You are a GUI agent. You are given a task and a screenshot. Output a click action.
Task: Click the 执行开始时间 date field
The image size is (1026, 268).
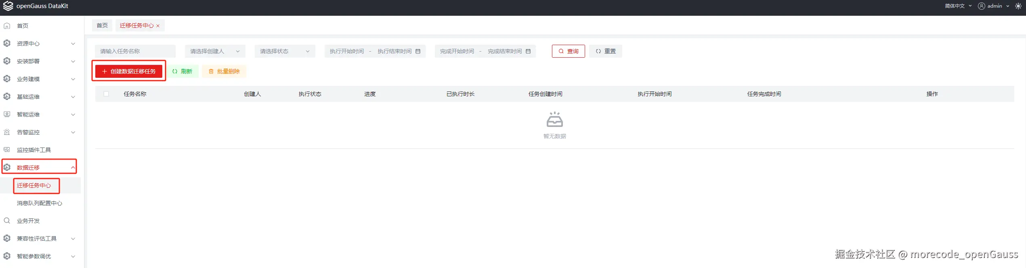pos(347,51)
